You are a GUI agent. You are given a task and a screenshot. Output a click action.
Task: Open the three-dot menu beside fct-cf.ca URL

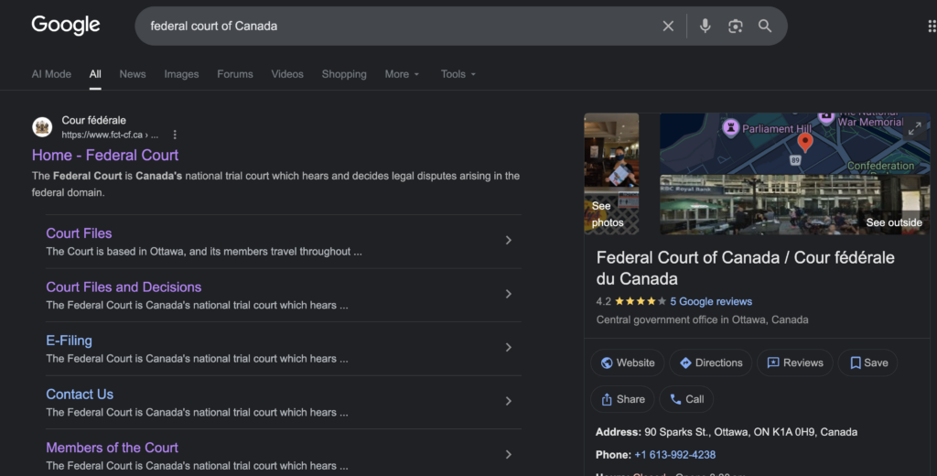(x=175, y=135)
